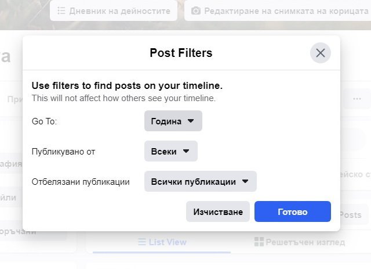Image resolution: width=371 pixels, height=269 pixels.
Task: Click the Post Filters dialog title
Action: [181, 53]
